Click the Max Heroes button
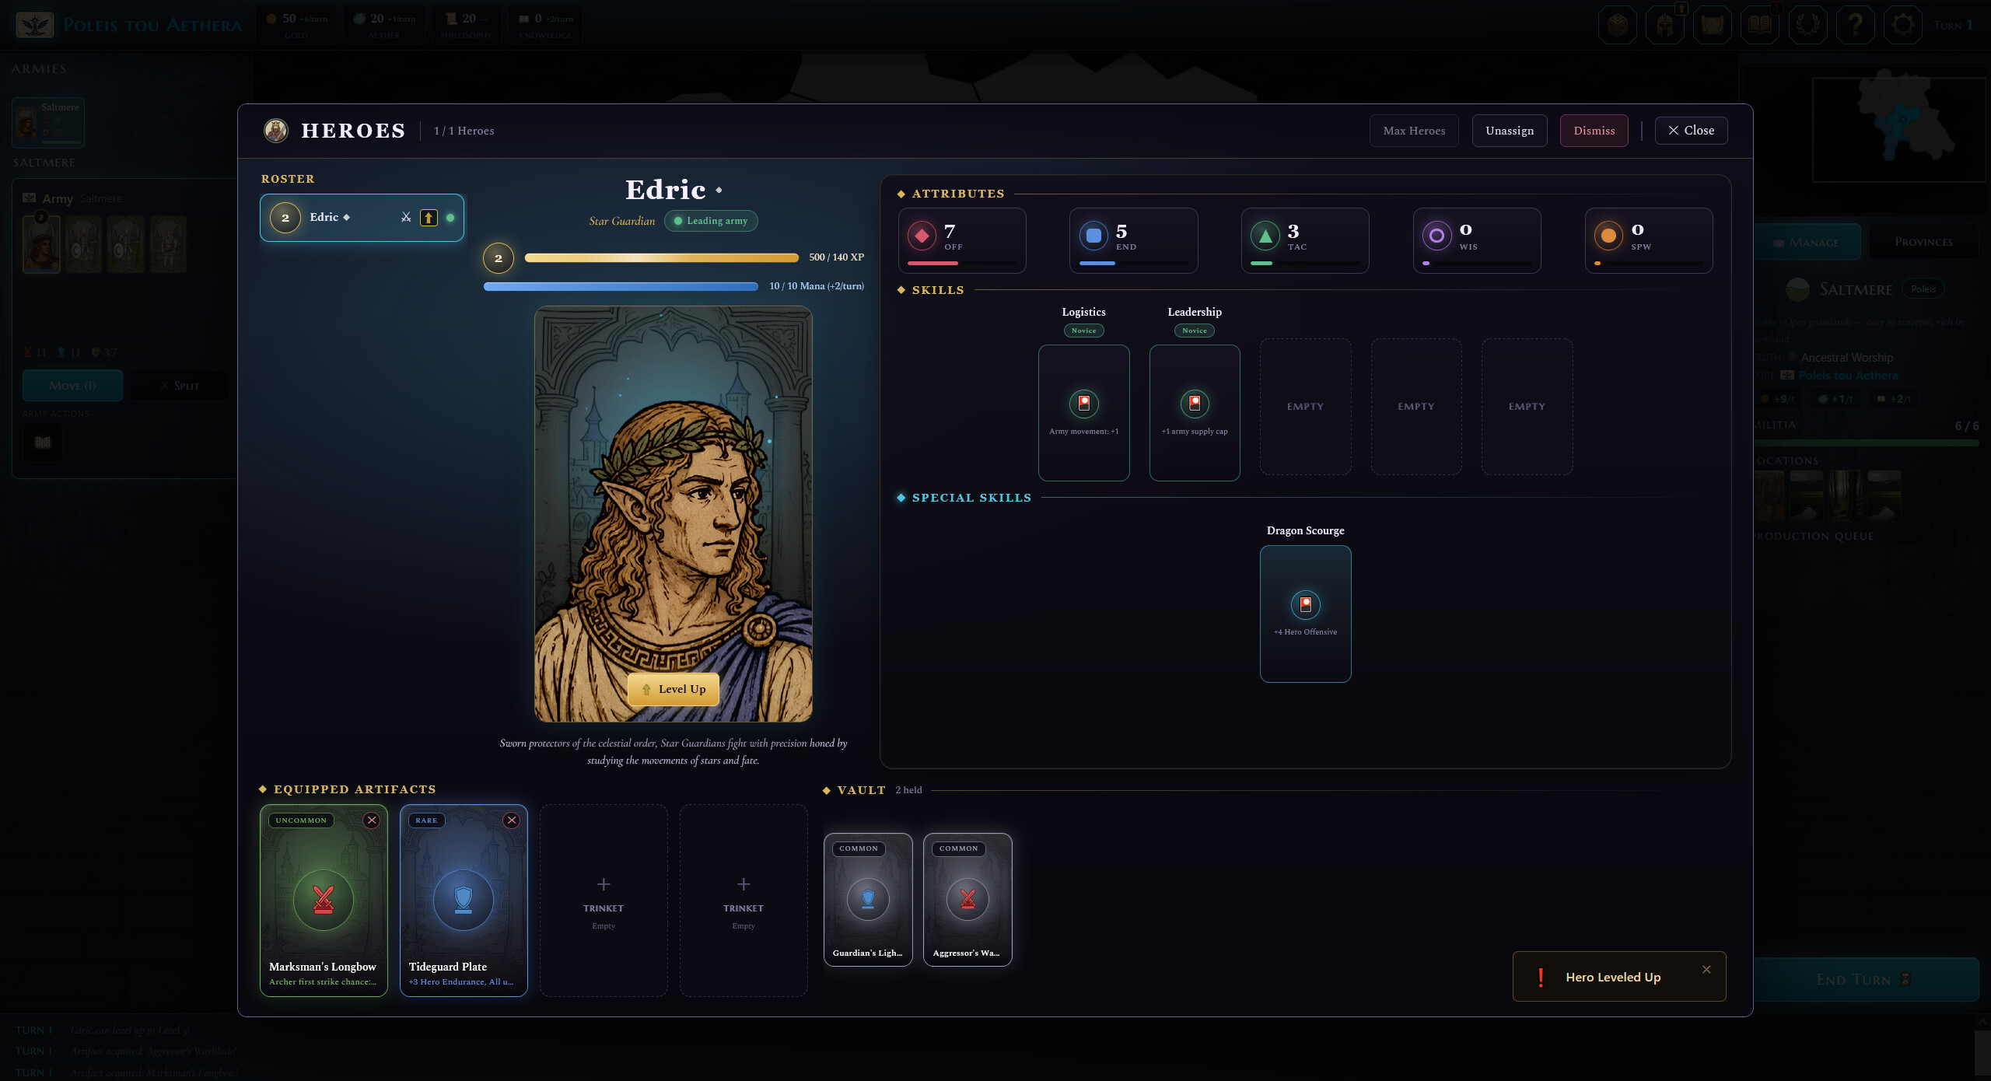The image size is (1991, 1081). (x=1414, y=131)
